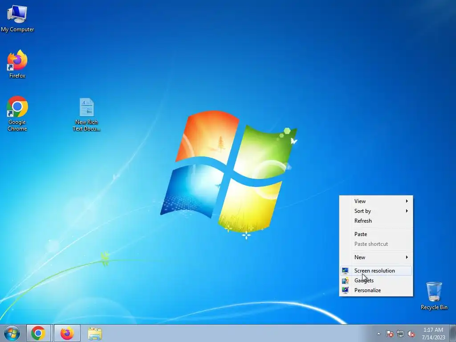Click the Screen resolution monitor icon
Viewport: 456px width, 342px height.
[x=345, y=271]
